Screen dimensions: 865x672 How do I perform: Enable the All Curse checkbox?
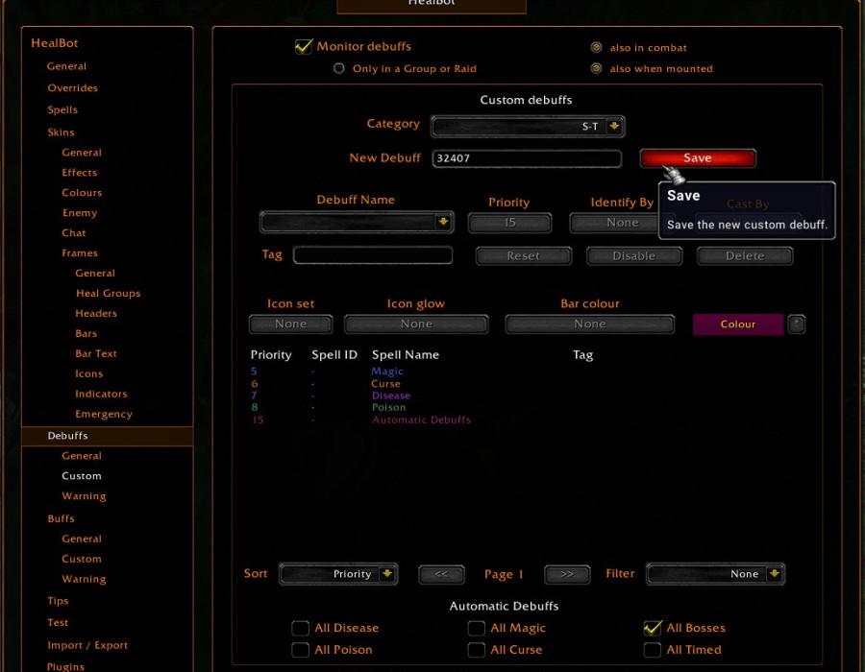coord(476,650)
